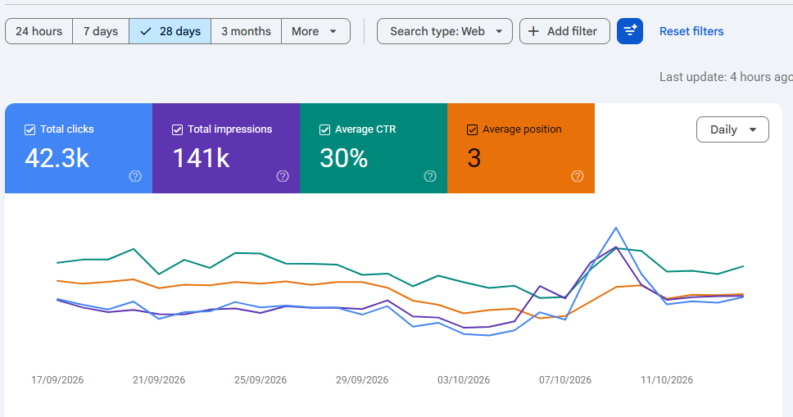Click the 03/10/2026 date axis label

464,380
